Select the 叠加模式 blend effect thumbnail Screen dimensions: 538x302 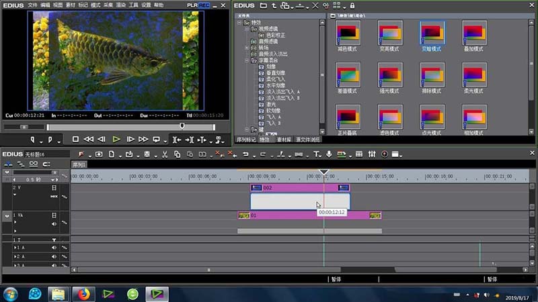[x=473, y=34]
